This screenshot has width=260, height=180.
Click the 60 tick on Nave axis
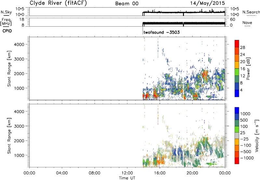tap(232, 19)
